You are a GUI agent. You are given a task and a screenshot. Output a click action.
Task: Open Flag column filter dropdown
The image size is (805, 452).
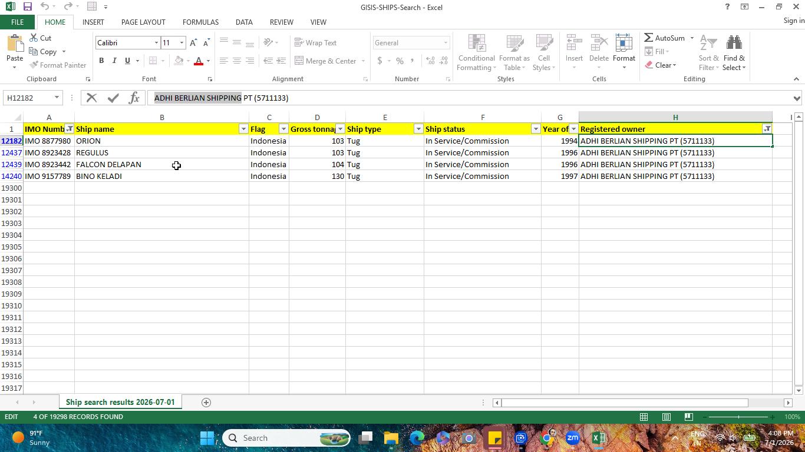[x=283, y=129]
